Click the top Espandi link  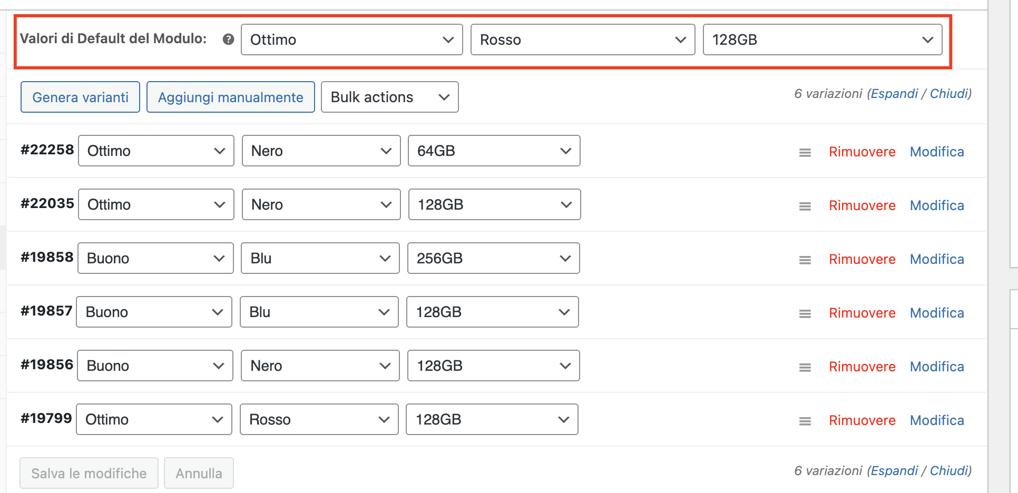tap(894, 94)
